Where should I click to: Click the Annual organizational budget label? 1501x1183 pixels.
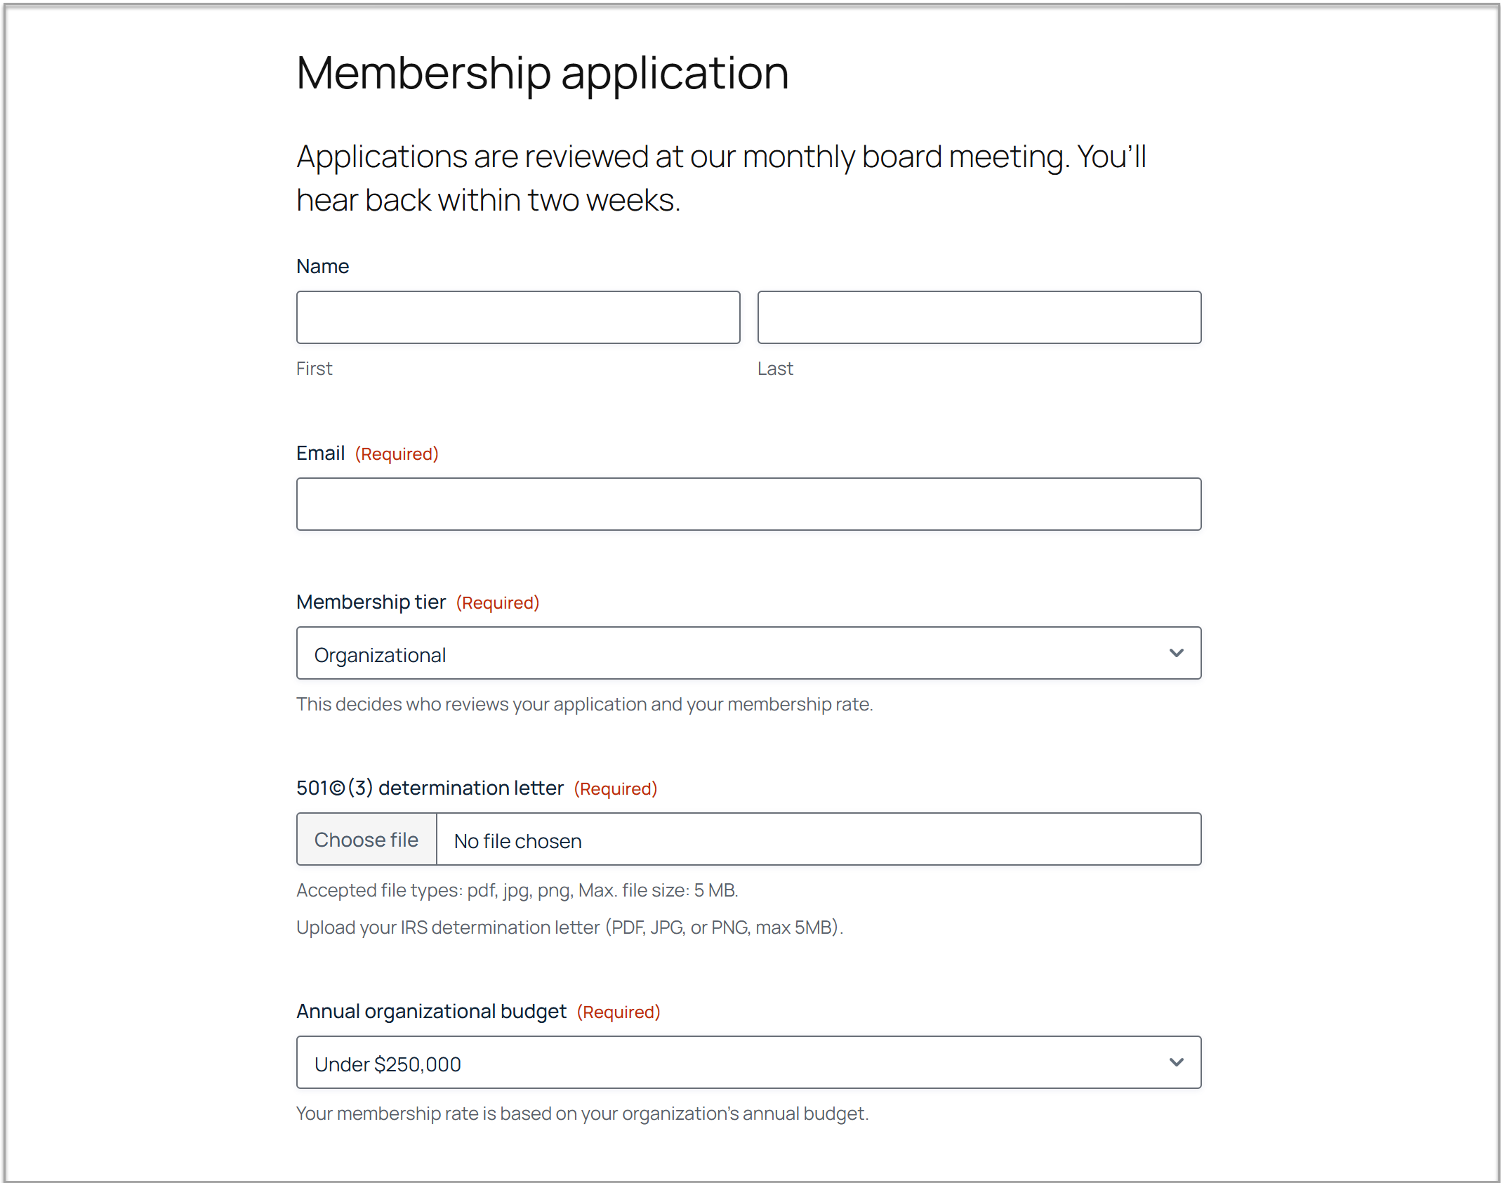point(432,1012)
